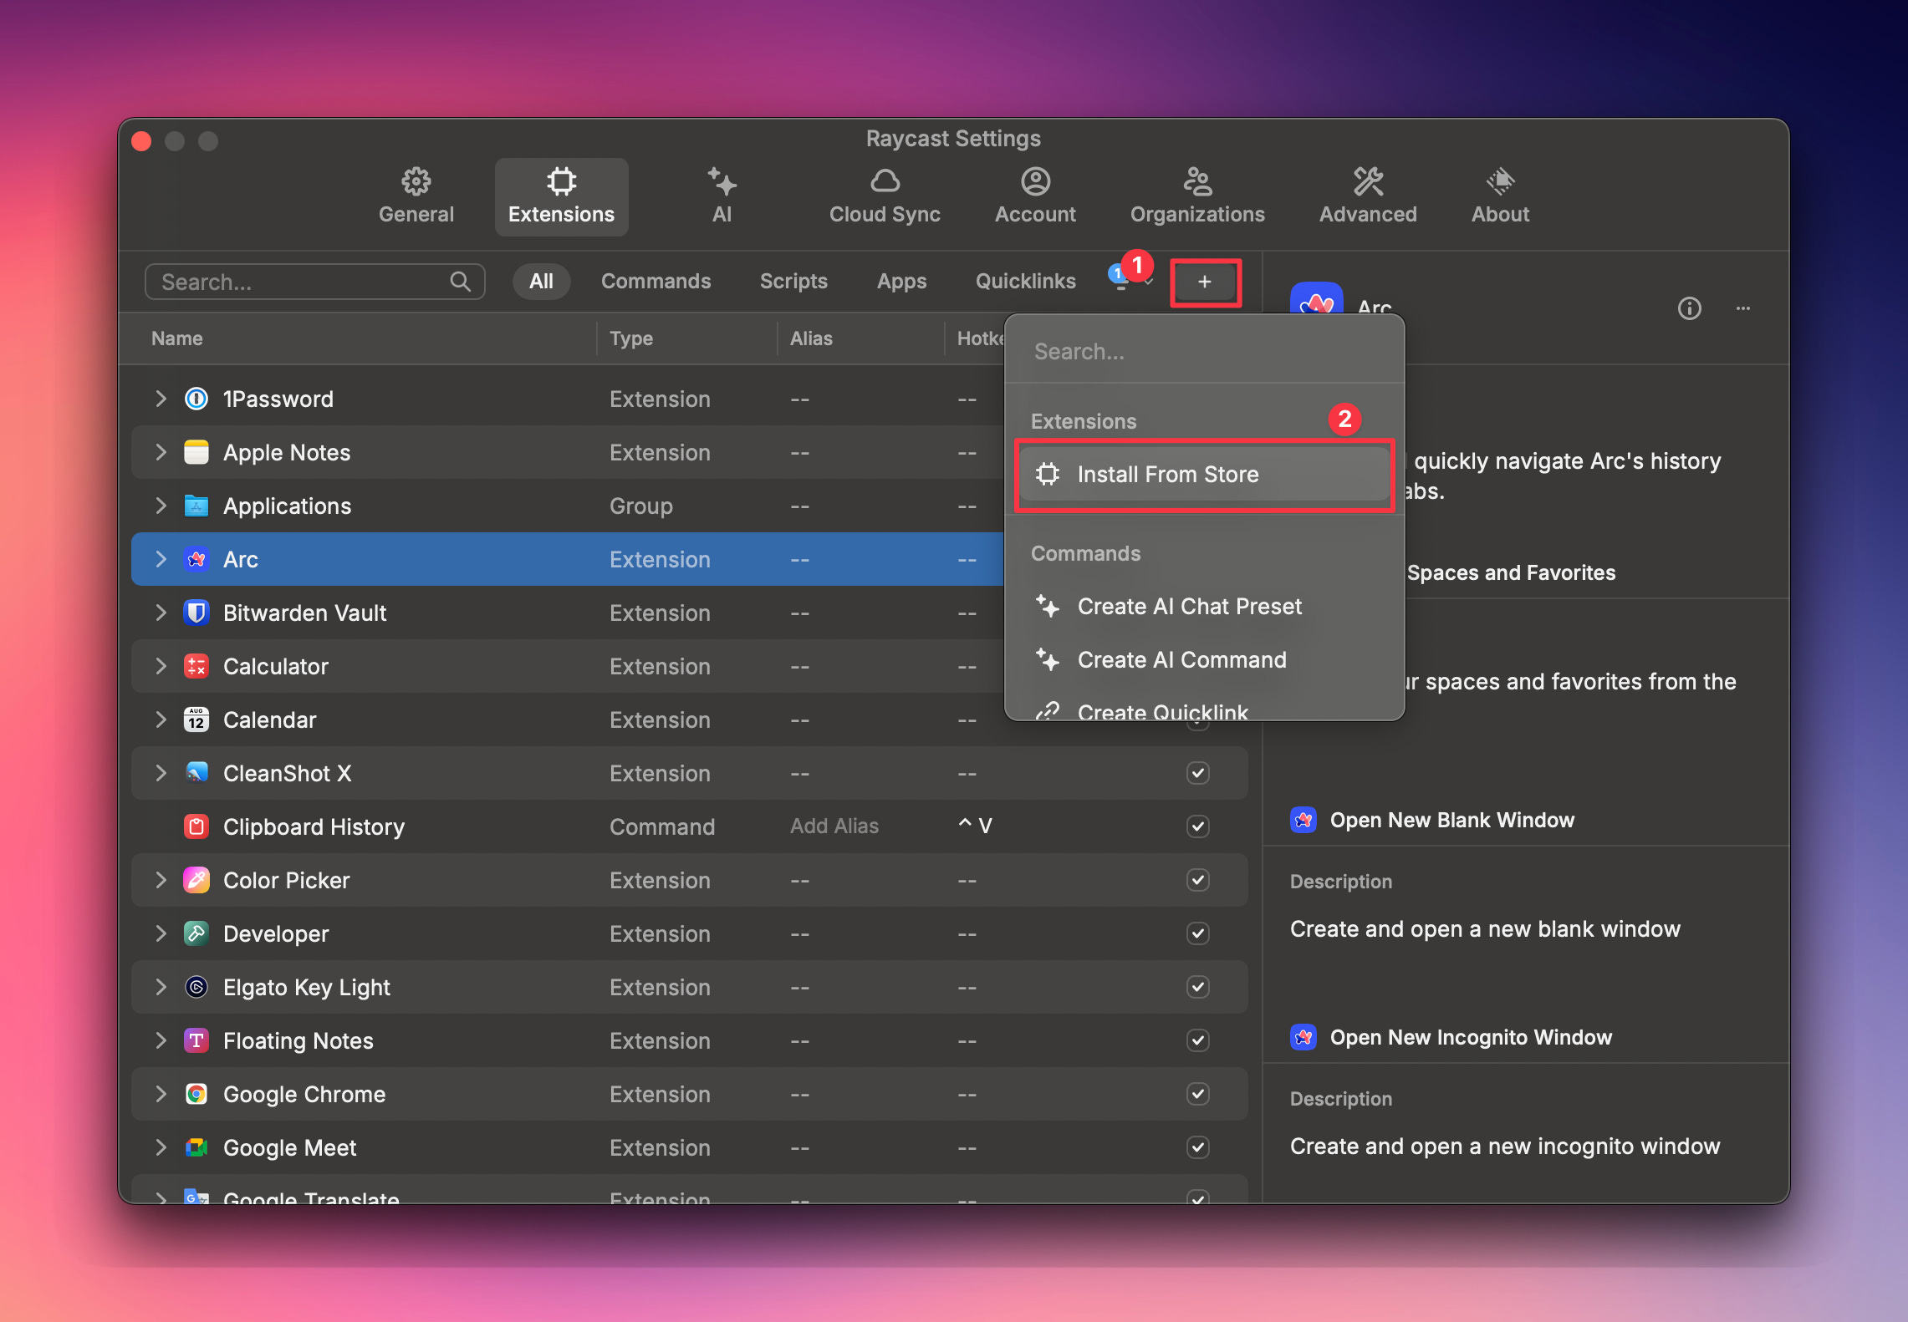Click the Calculator icon
Viewport: 1908px width, 1322px height.
tap(196, 666)
